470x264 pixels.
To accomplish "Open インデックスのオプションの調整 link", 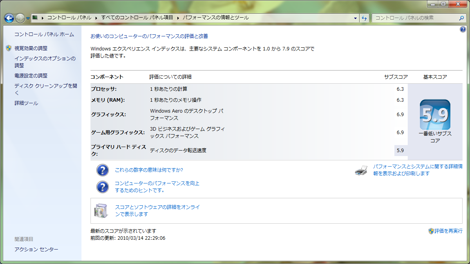I will (x=45, y=62).
